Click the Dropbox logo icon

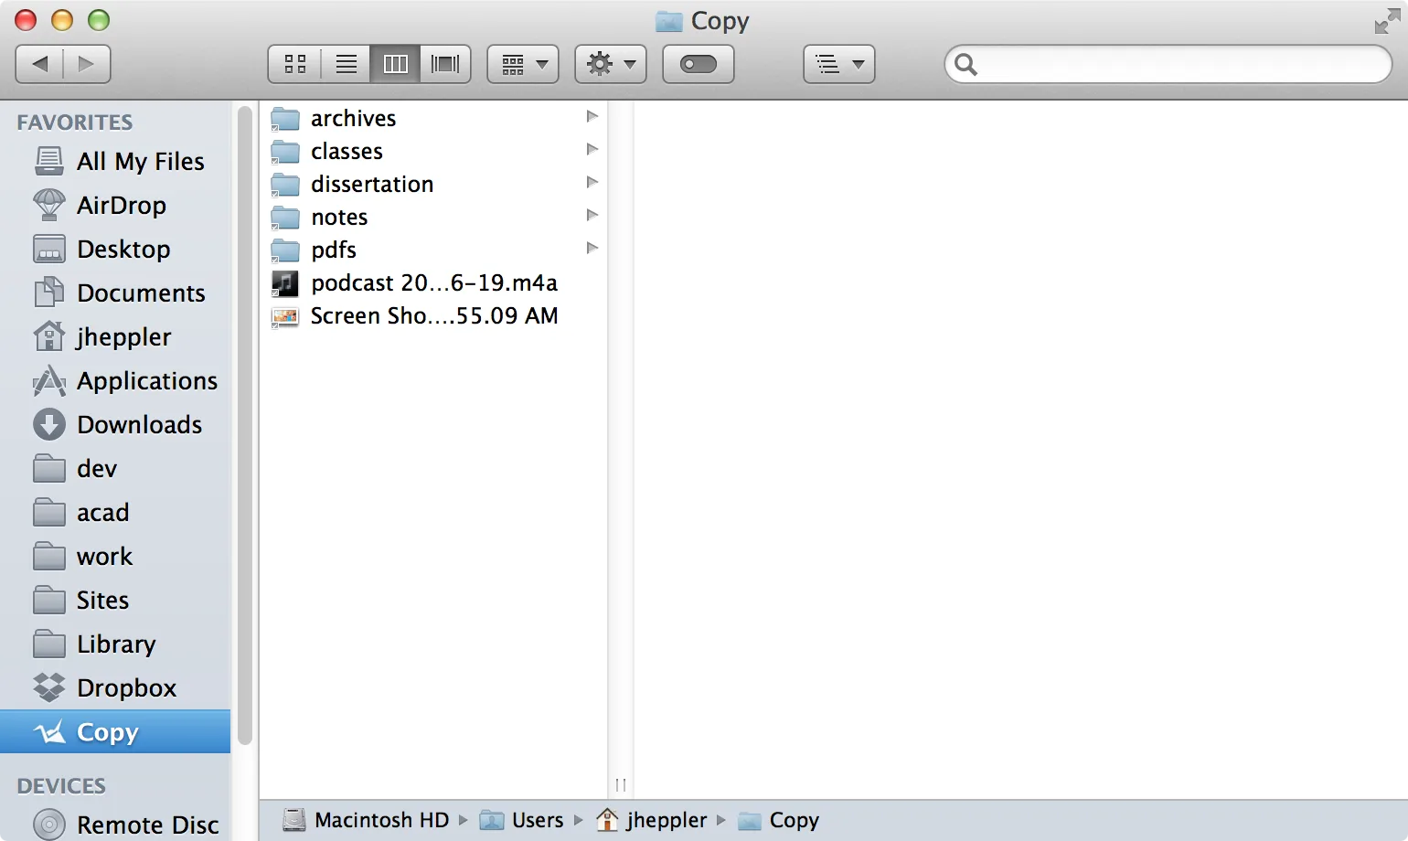coord(49,687)
